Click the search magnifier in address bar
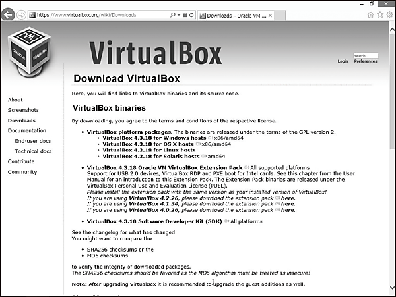The image size is (396, 297). click(x=172, y=15)
